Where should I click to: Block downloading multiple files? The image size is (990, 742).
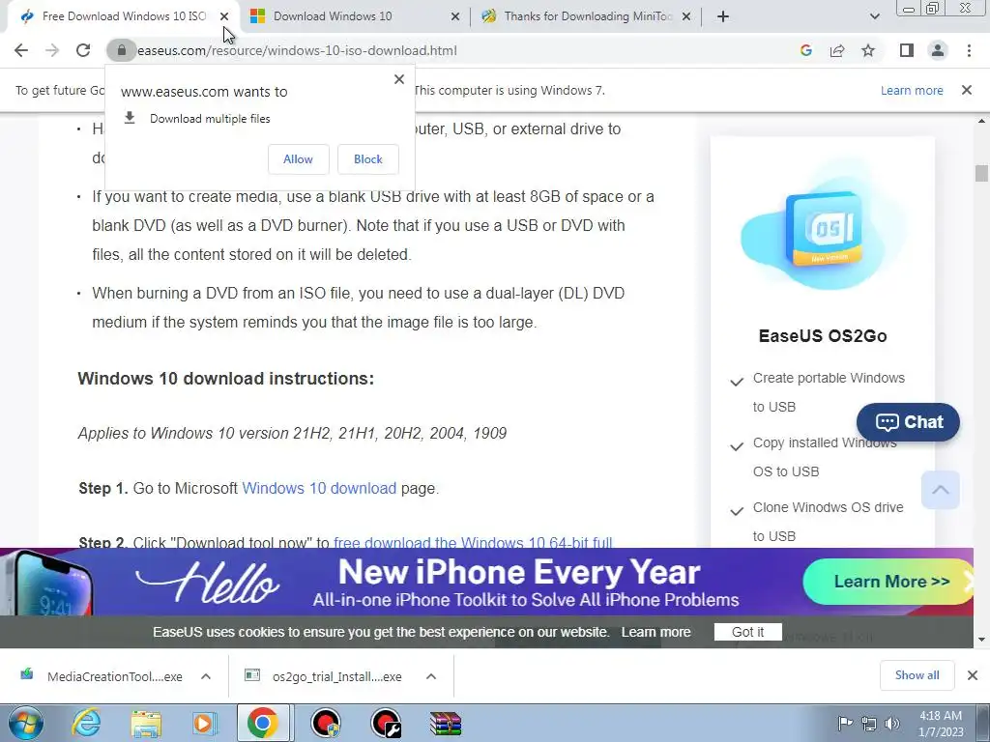pyautogui.click(x=368, y=159)
